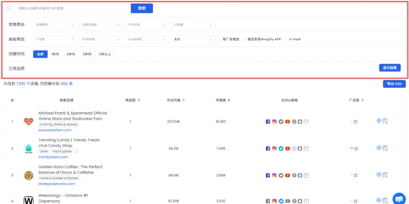
Task: Click Twitter icon in soulrockerfam.com row
Action: click(281, 121)
